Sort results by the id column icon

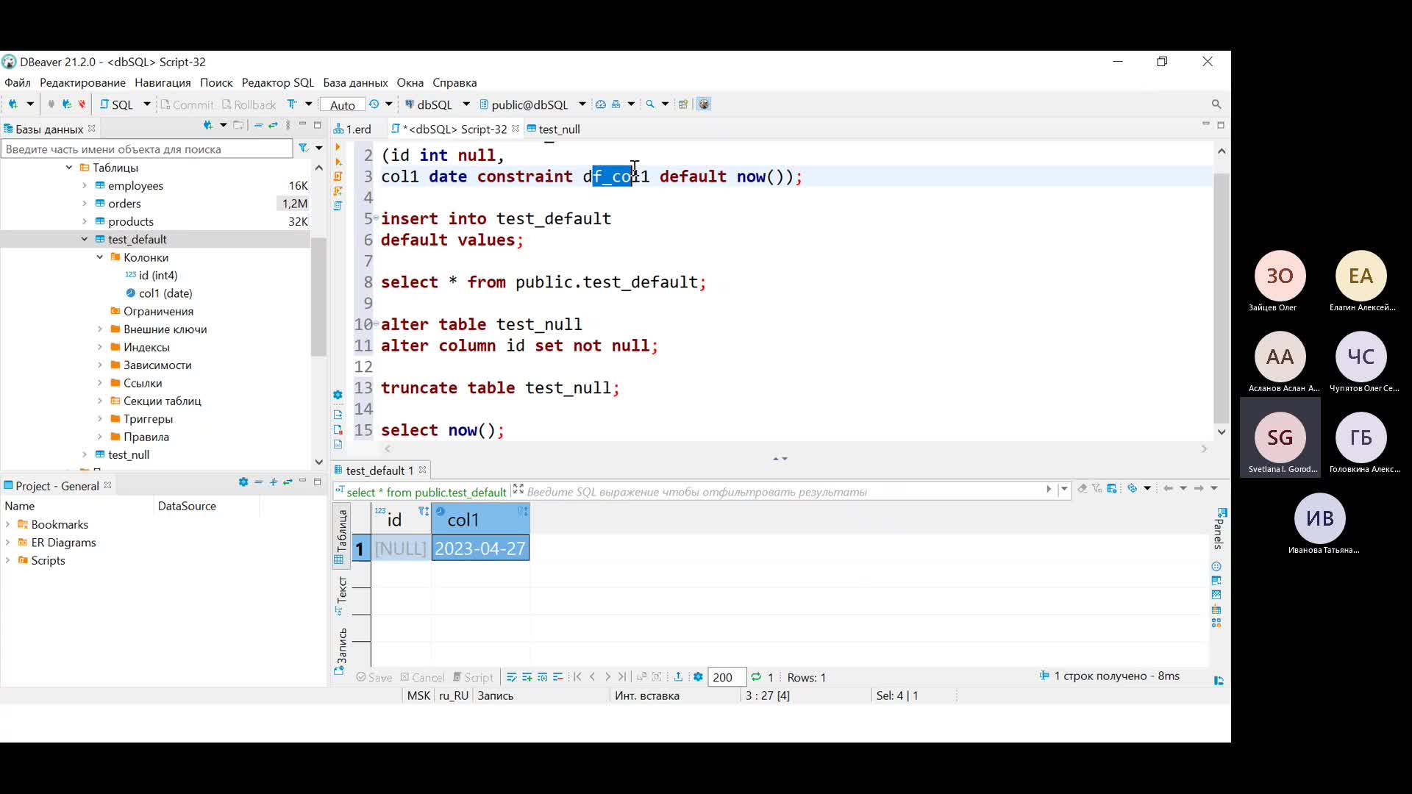(x=423, y=511)
